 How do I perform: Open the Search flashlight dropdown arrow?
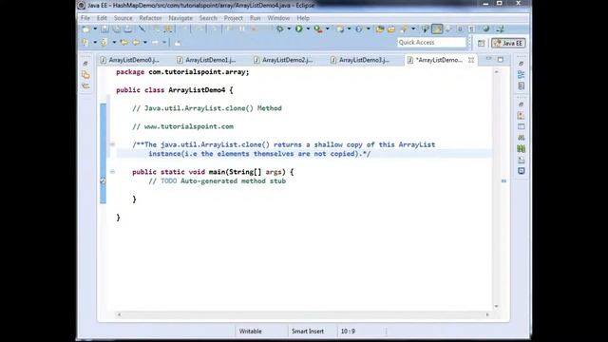click(x=413, y=29)
